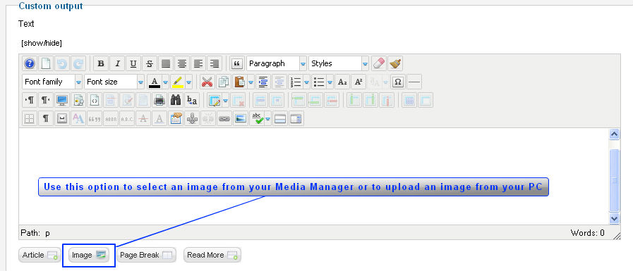Expand the Font family dropdown
This screenshot has height=271, width=633.
click(x=52, y=82)
